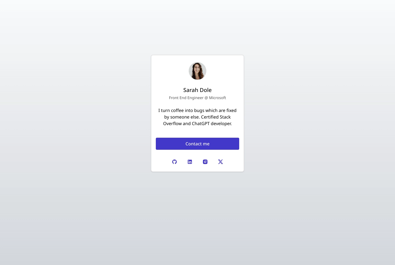The width and height of the screenshot is (395, 265).
Task: Click the word ChatGPT in the bio
Action: (201, 123)
